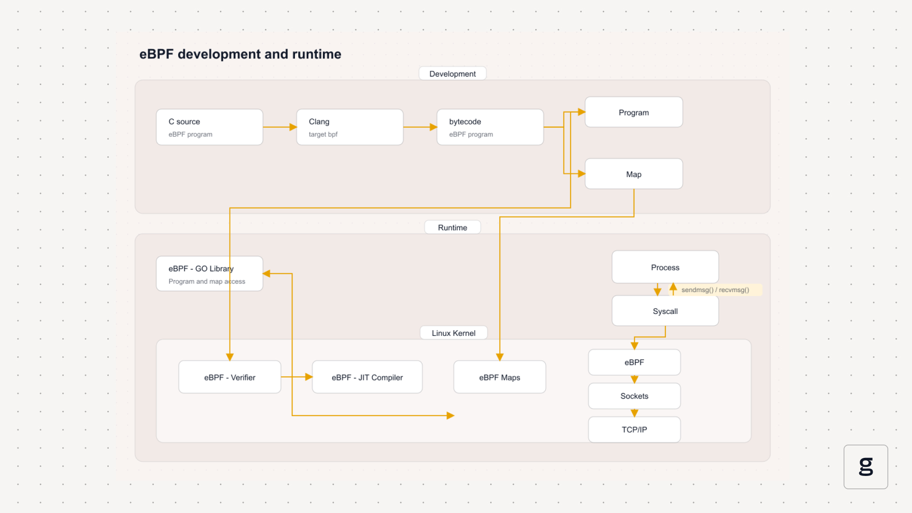Select the Syscall node
The image size is (912, 513).
coord(665,311)
